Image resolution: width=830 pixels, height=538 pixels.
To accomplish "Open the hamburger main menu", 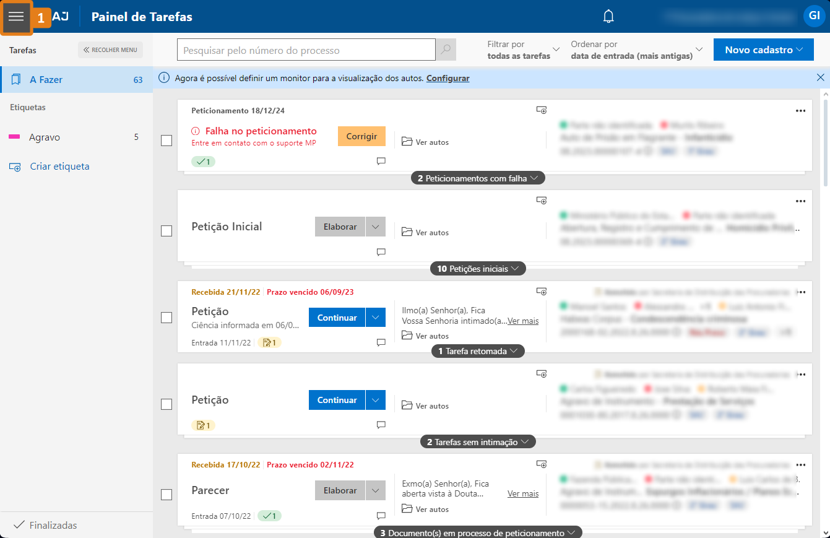I will click(x=16, y=17).
